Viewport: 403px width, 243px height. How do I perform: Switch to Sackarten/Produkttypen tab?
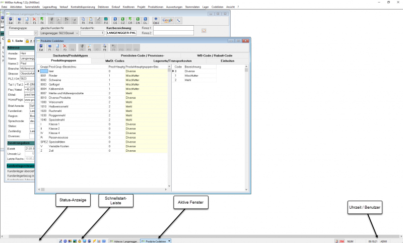click(70, 55)
